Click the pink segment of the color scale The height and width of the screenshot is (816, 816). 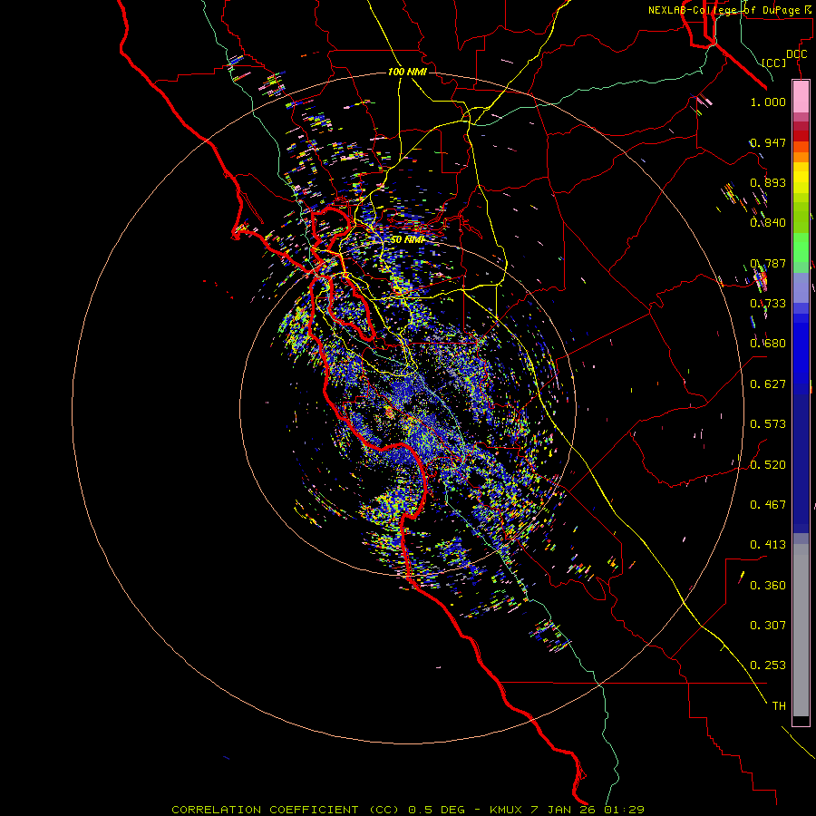(801, 97)
